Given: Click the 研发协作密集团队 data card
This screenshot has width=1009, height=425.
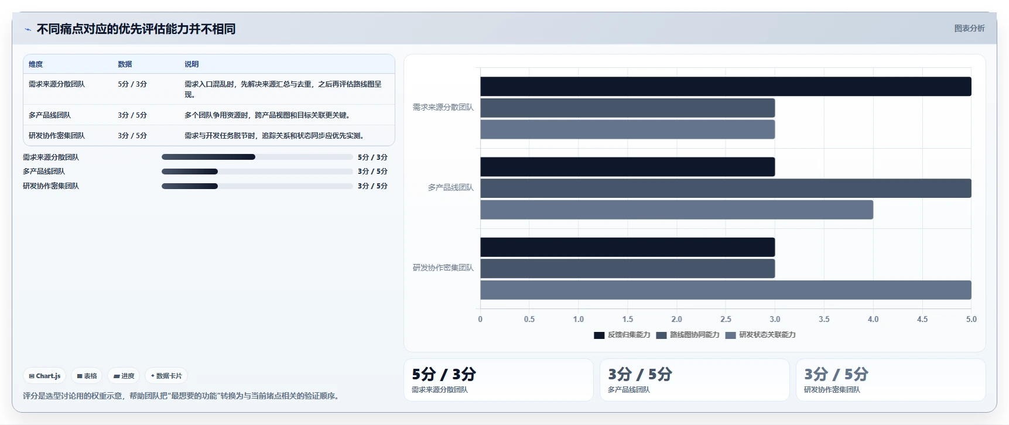Looking at the screenshot, I should (891, 380).
